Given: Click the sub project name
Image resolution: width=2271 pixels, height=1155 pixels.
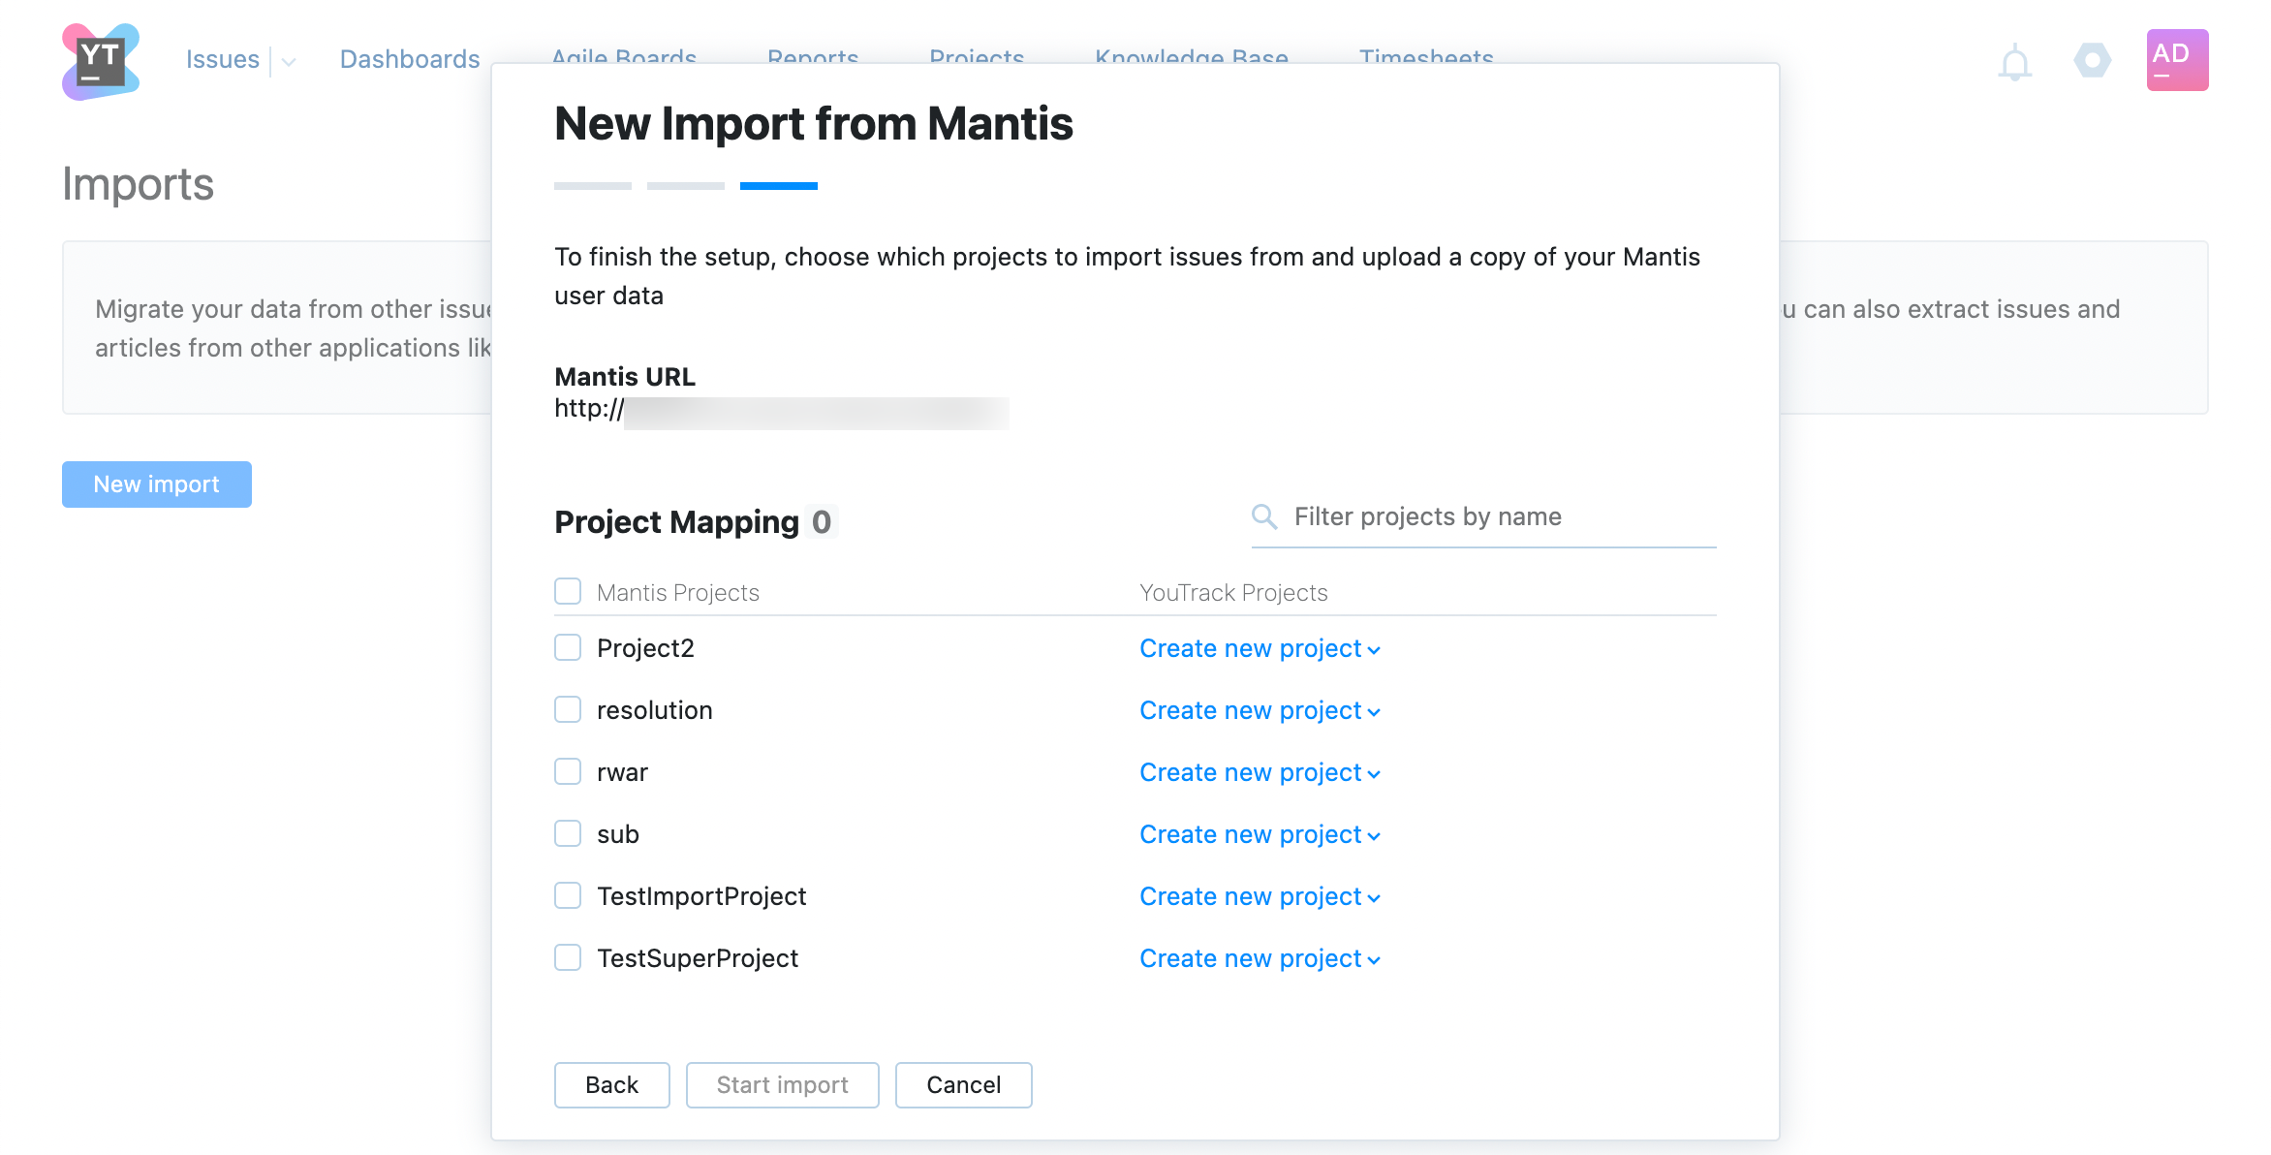Looking at the screenshot, I should [x=618, y=834].
